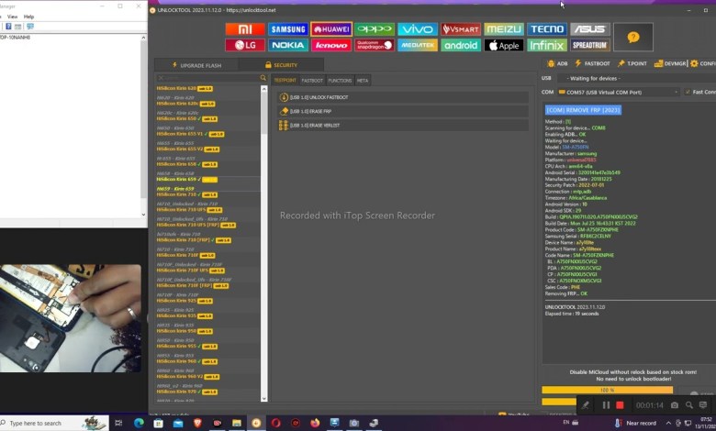716x431 pixels.
Task: Click the ERASE FRP button
Action: point(312,111)
